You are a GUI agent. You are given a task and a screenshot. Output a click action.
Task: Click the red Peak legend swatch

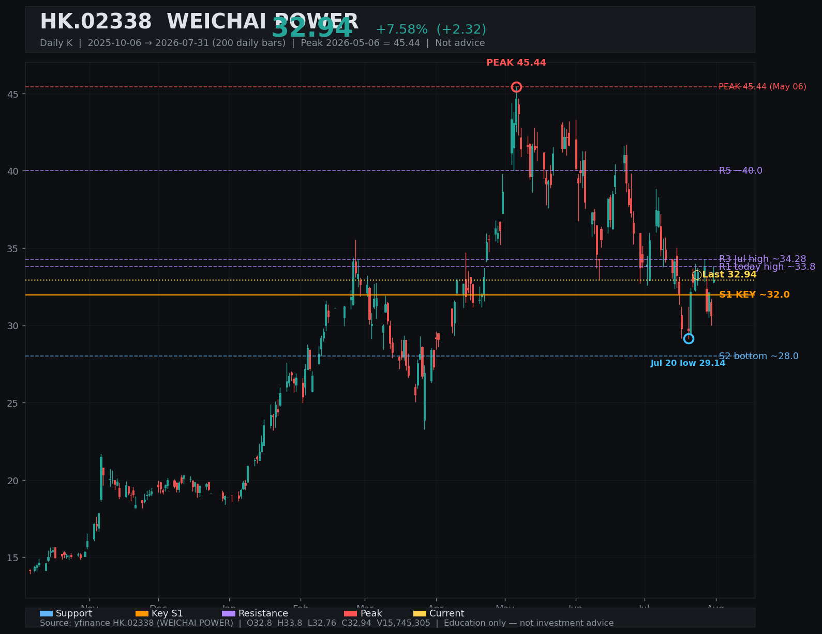point(351,613)
